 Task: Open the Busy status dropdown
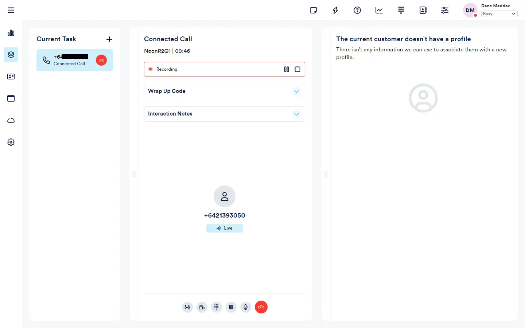pos(499,14)
